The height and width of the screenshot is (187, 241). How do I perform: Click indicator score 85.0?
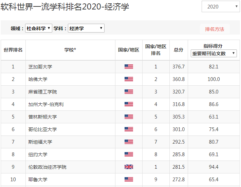tap(214, 92)
